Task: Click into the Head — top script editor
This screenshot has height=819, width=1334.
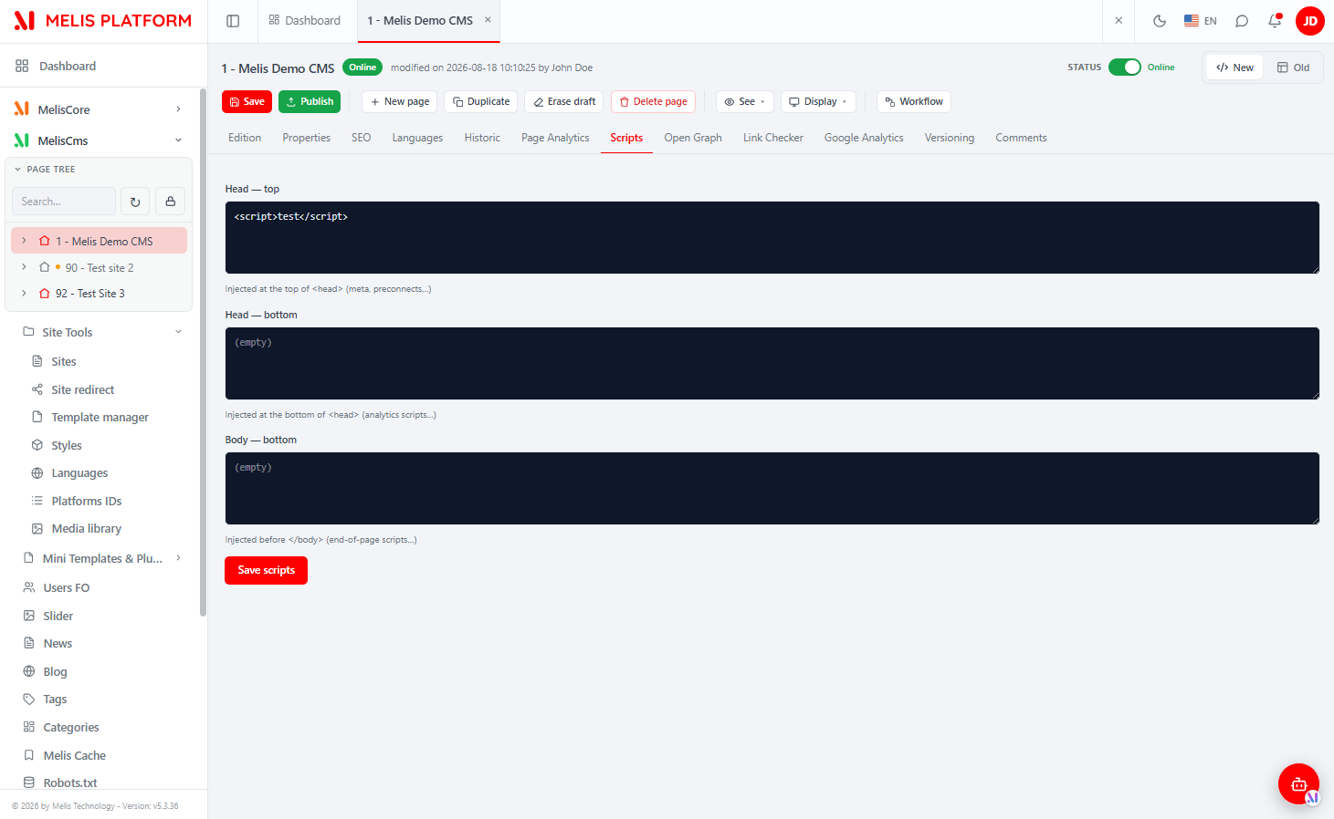Action: pos(772,238)
